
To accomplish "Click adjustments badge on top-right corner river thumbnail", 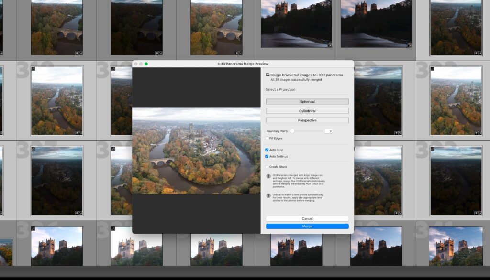I will pyautogui.click(x=479, y=53).
